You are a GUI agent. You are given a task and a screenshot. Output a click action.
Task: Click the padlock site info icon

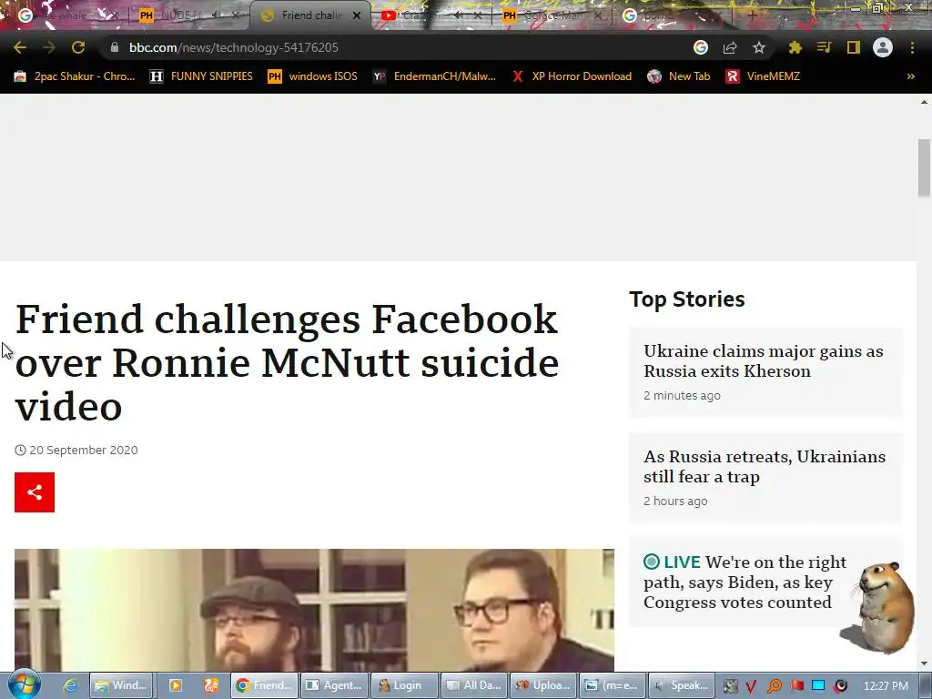[115, 47]
